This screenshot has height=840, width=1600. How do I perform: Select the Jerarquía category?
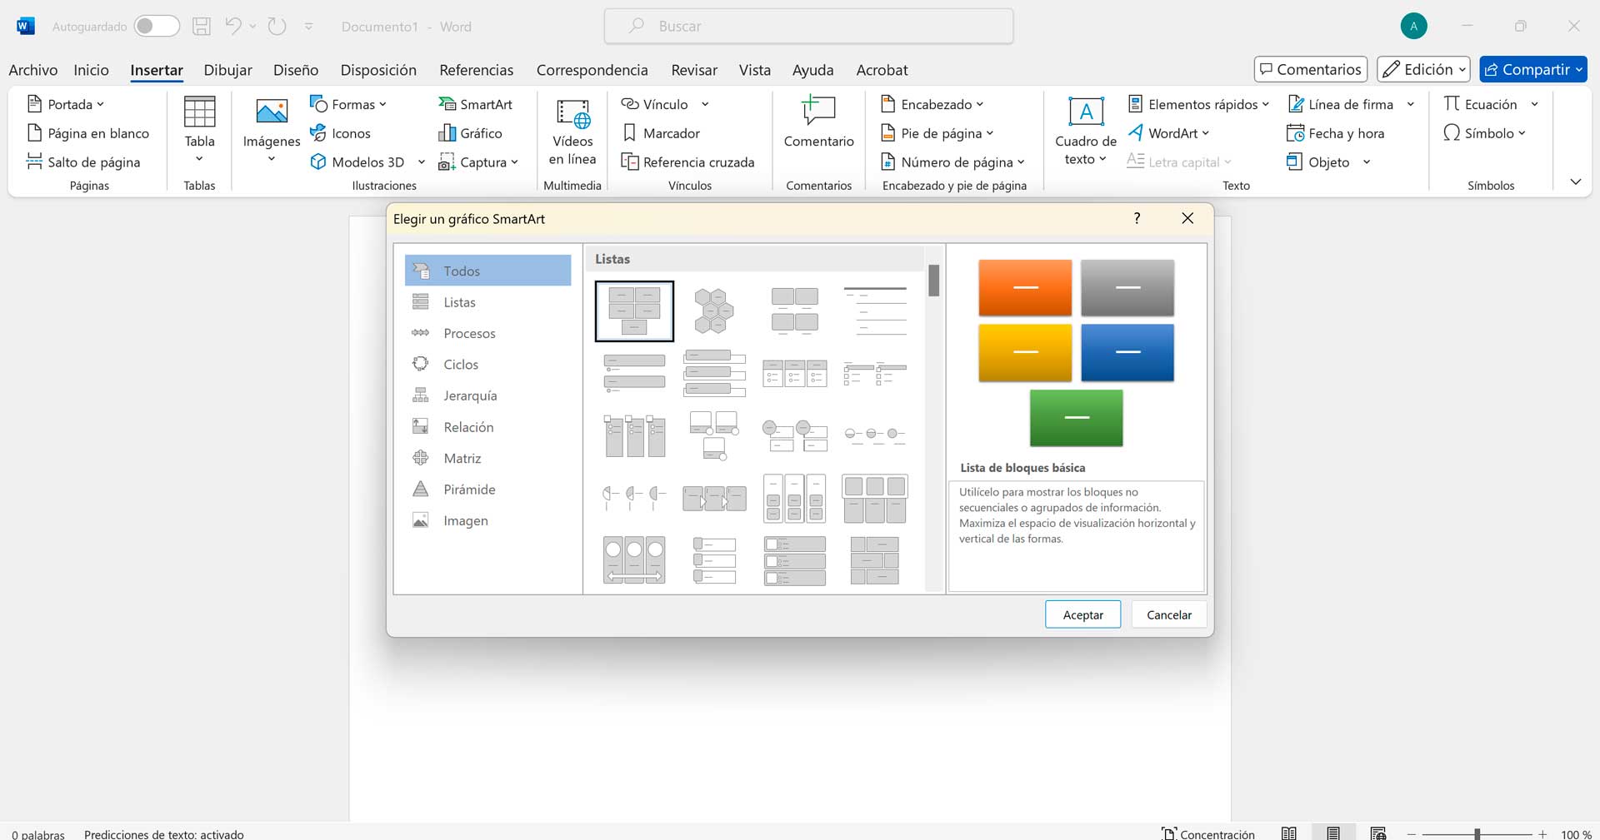click(x=488, y=395)
